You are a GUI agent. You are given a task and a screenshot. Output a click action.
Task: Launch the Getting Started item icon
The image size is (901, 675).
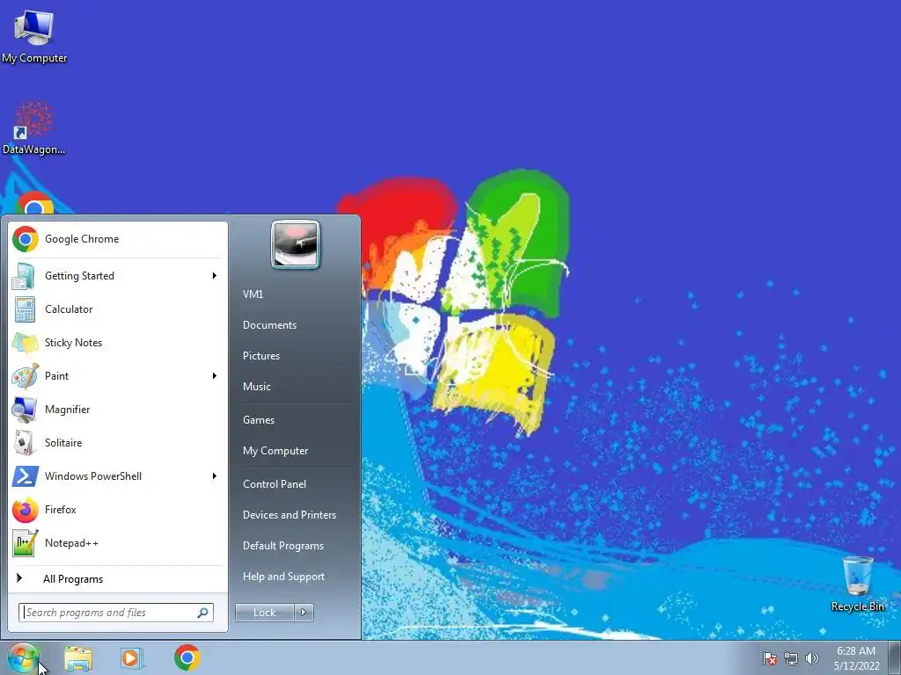25,276
